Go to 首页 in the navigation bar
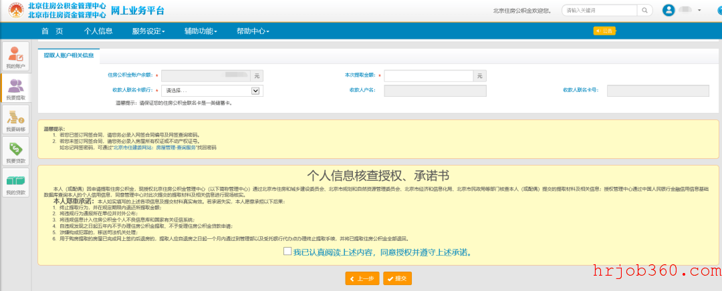The image size is (722, 291). coord(52,31)
